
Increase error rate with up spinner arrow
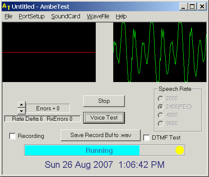point(22,105)
